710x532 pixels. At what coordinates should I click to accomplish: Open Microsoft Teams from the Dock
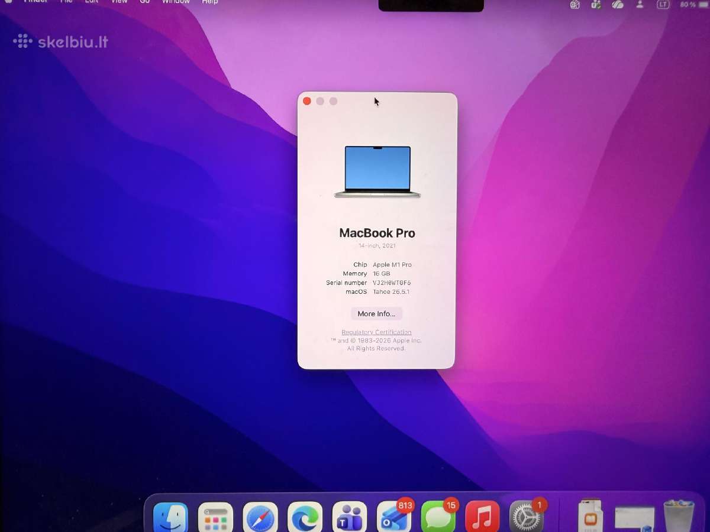pyautogui.click(x=350, y=518)
